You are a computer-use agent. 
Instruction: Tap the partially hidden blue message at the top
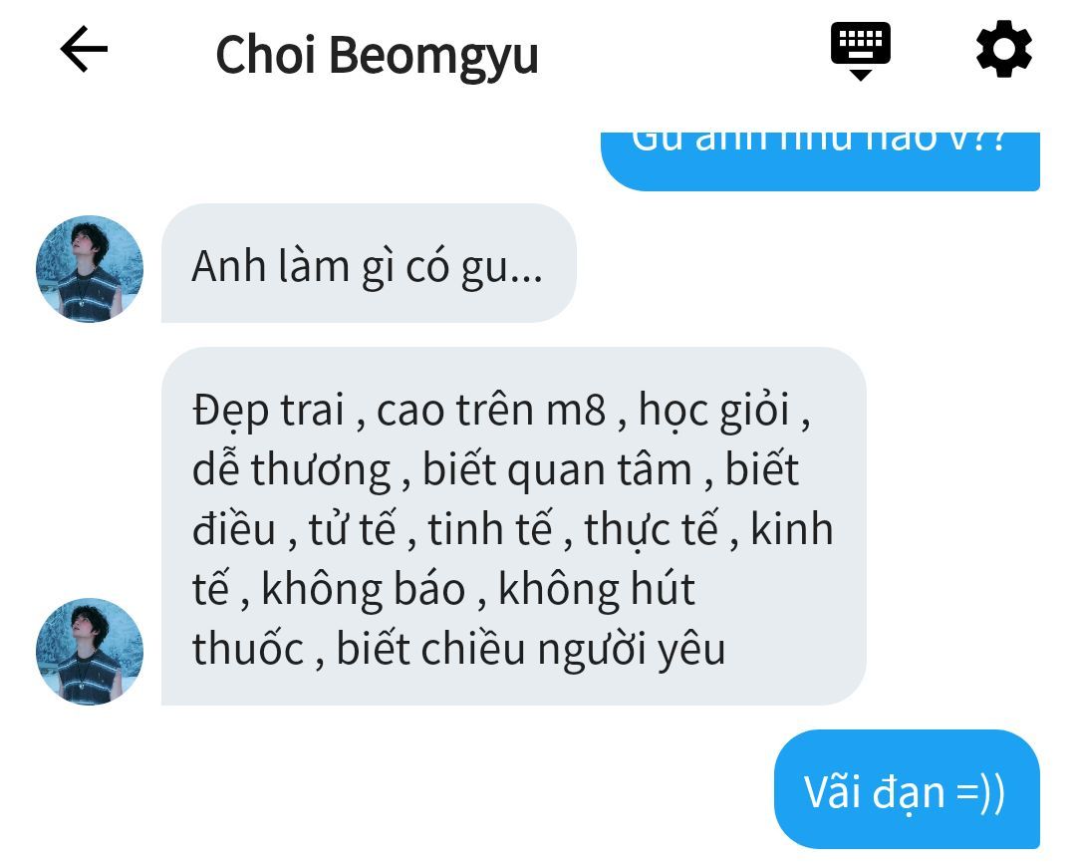[820, 161]
